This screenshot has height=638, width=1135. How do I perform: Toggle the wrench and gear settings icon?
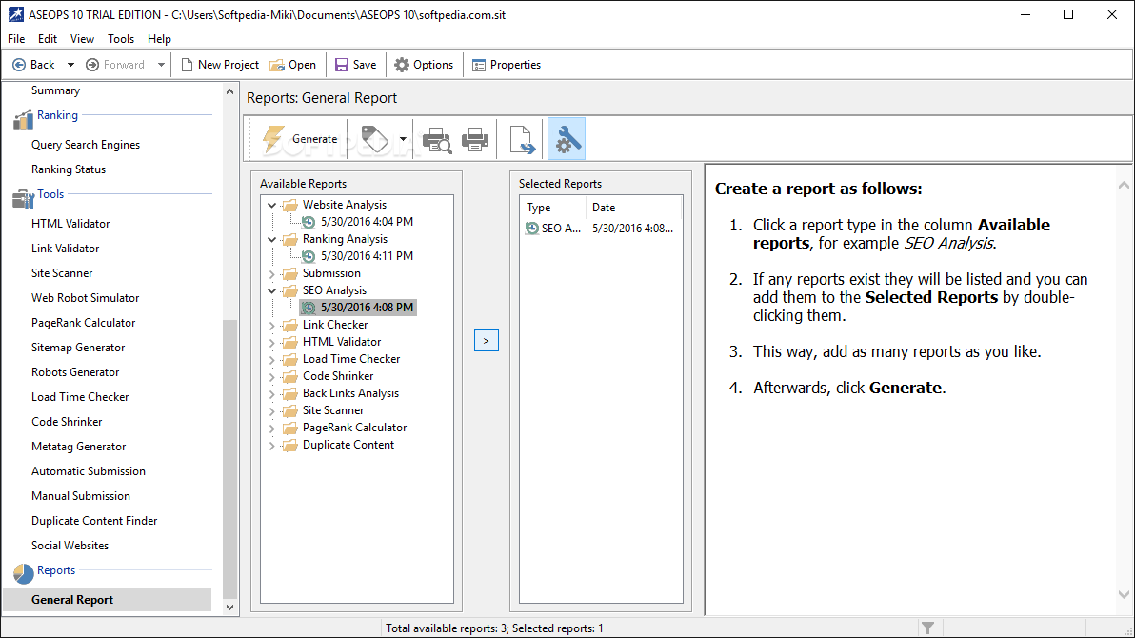pyautogui.click(x=566, y=139)
